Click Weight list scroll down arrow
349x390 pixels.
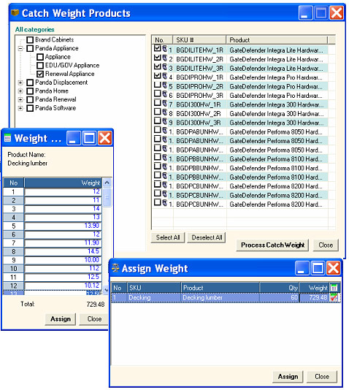[x=106, y=289]
